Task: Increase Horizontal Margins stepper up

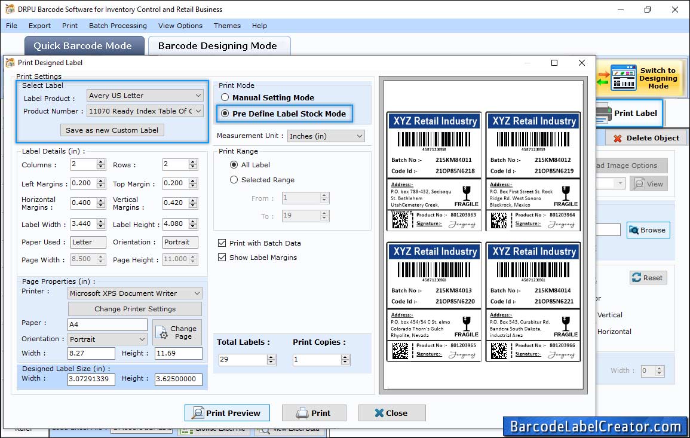Action: pyautogui.click(x=101, y=200)
